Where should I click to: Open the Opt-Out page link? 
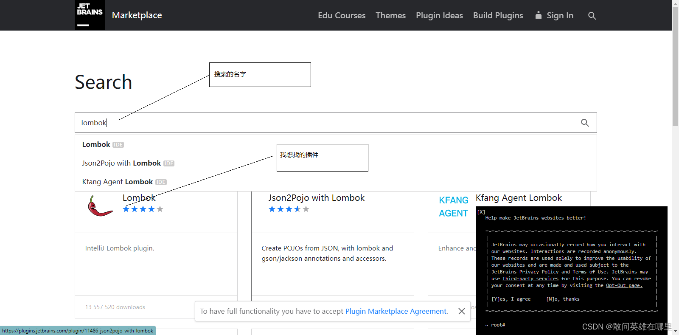(x=624, y=285)
